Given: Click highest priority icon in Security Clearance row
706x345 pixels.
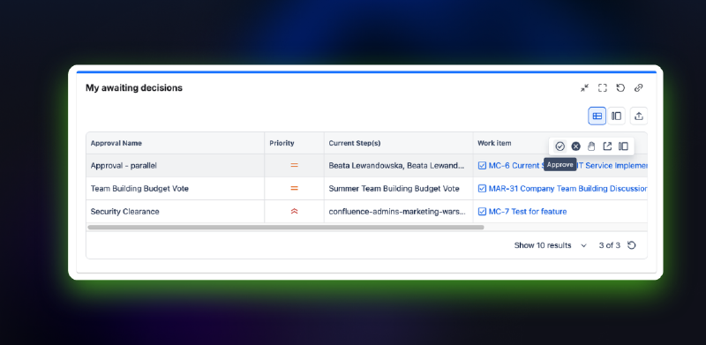Looking at the screenshot, I should click(294, 211).
